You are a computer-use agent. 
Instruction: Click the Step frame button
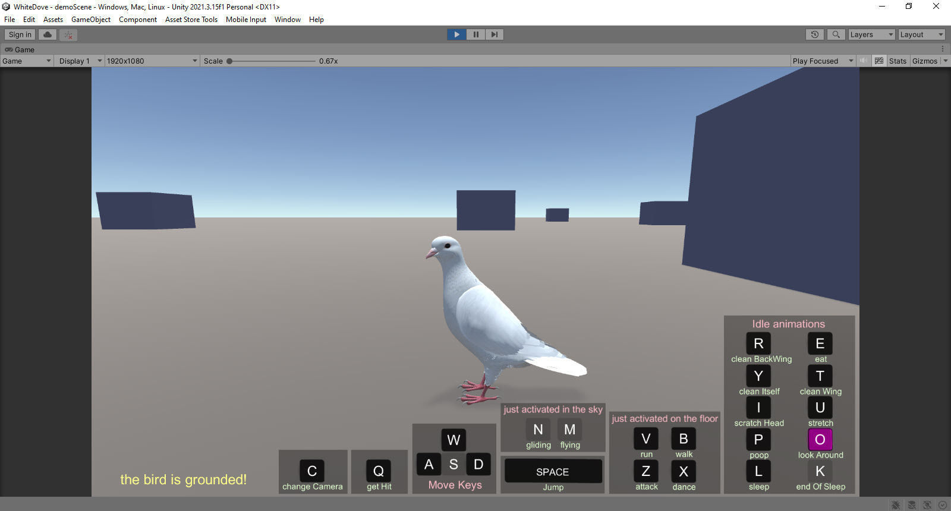point(494,34)
